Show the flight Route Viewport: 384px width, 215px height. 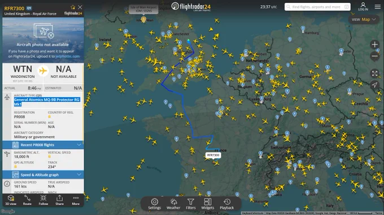click(27, 200)
